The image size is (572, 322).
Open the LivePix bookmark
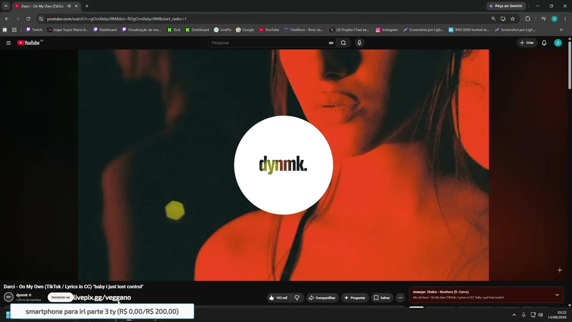tap(223, 30)
